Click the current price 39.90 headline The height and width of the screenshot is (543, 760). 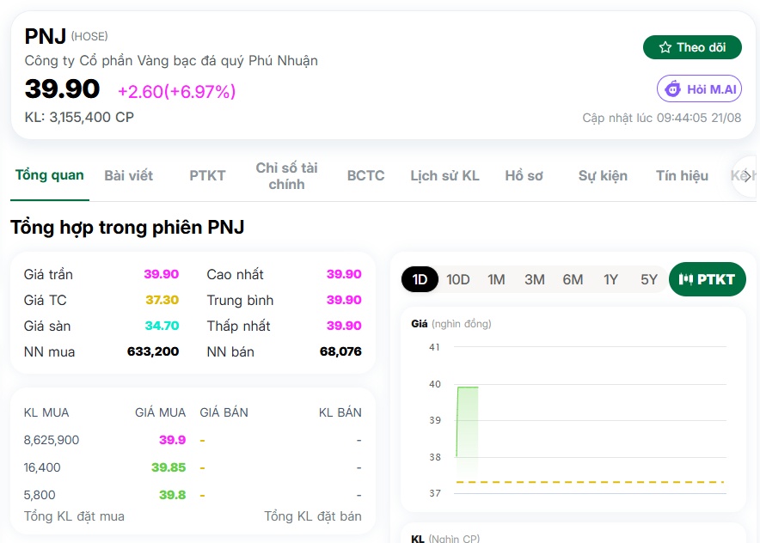62,89
